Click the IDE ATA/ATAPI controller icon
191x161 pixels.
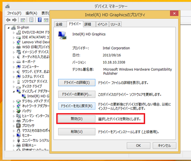click(x=19, y=37)
